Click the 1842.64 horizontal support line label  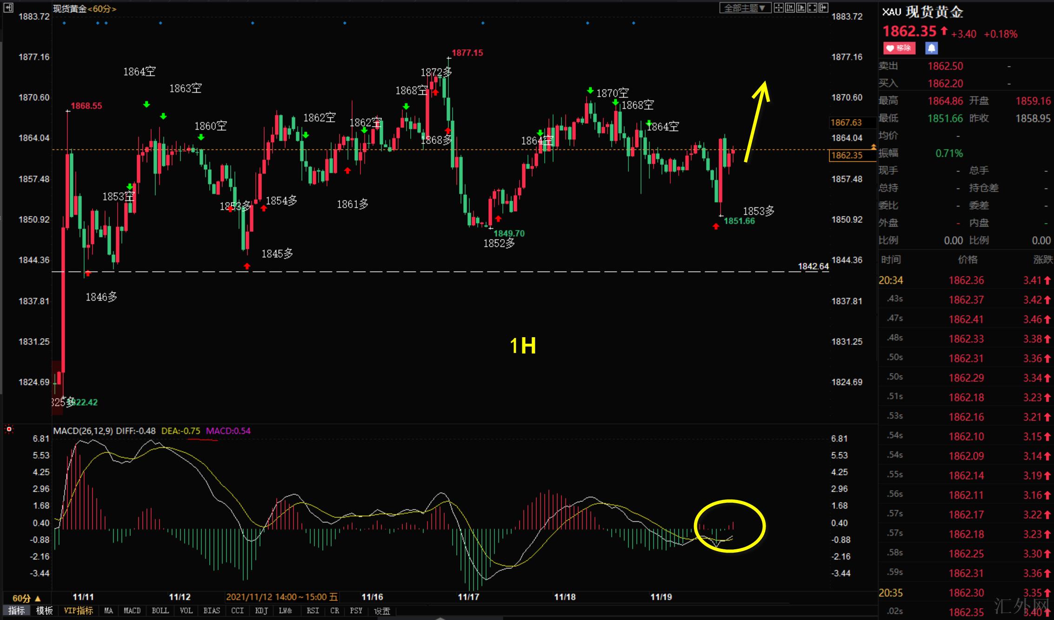click(x=813, y=266)
